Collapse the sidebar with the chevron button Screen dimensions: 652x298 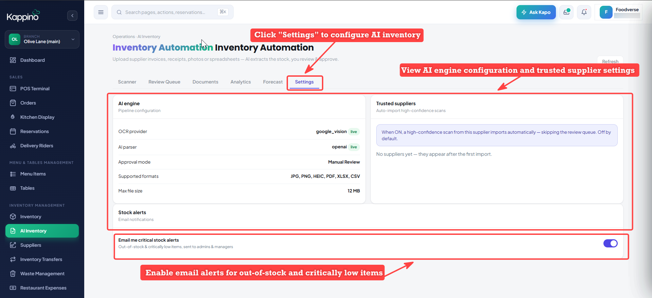(x=72, y=16)
